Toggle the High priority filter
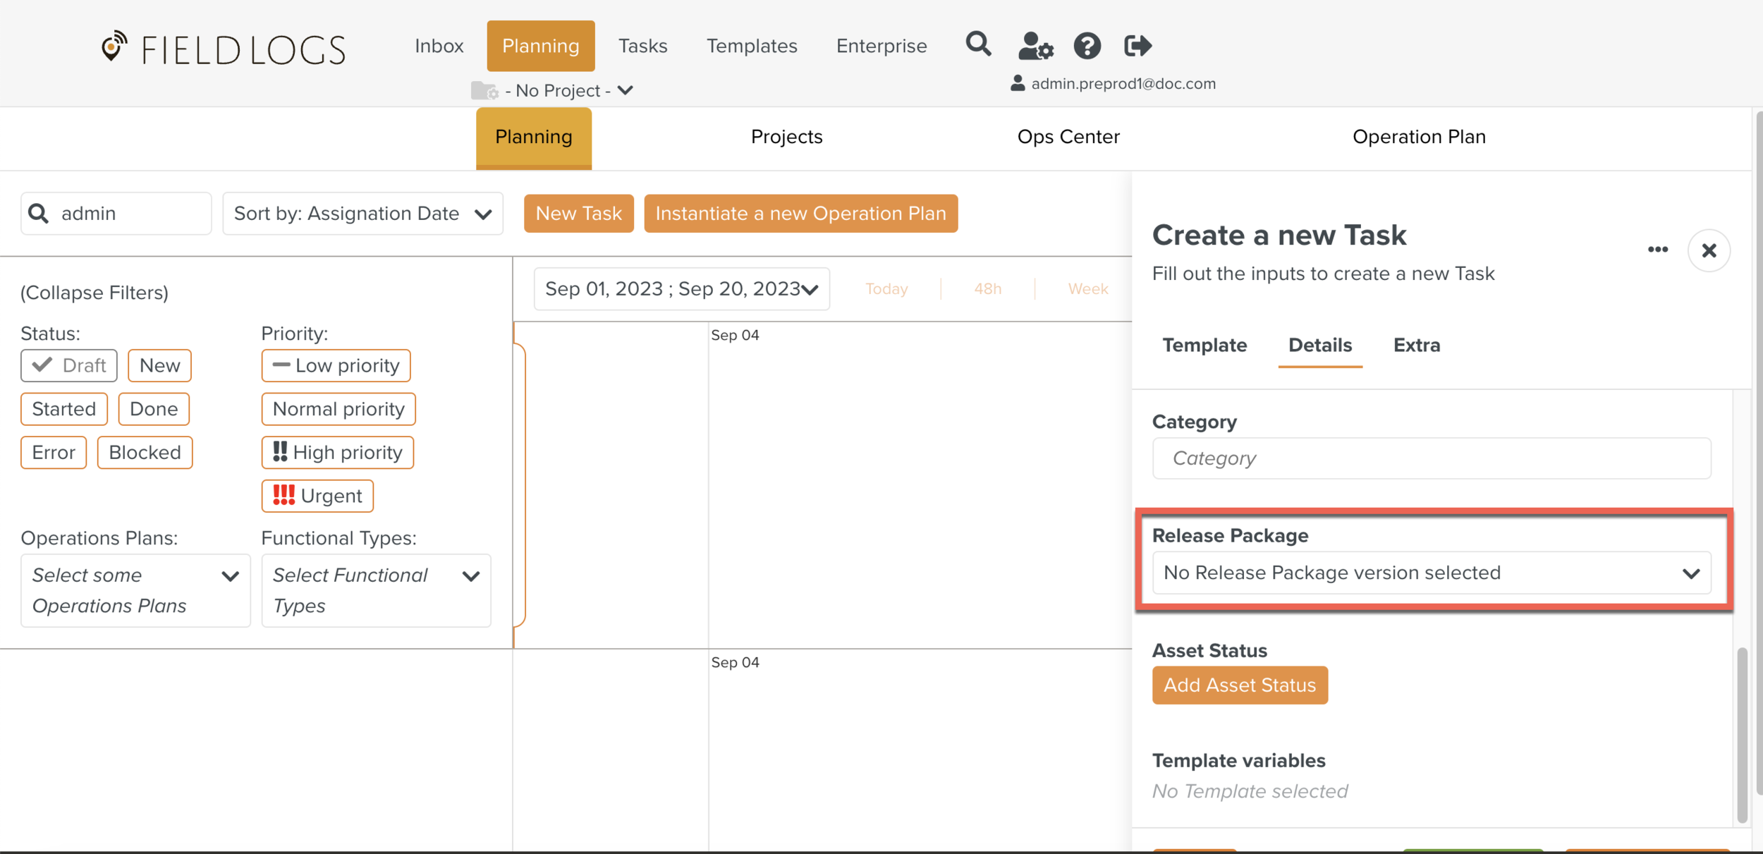 [x=337, y=452]
